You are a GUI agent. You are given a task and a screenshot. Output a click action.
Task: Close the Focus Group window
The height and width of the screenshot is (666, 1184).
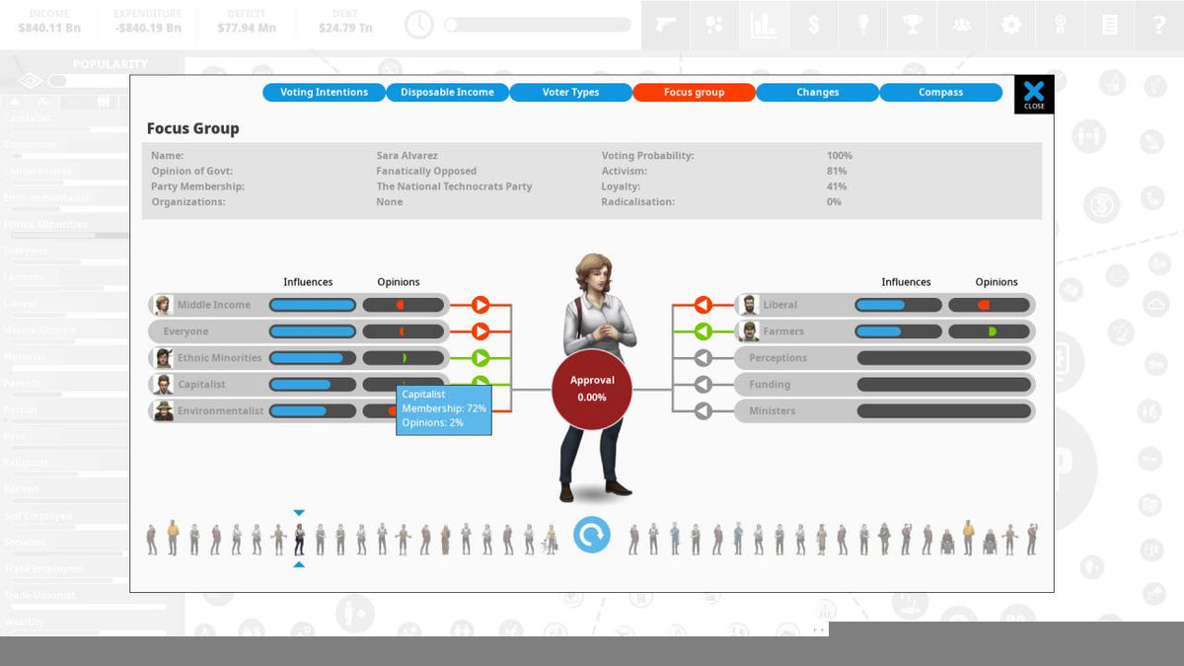point(1034,95)
